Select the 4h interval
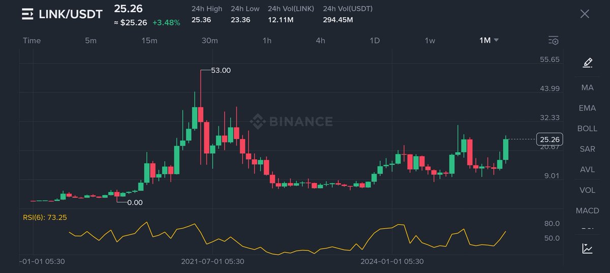Screen dimensions: 610x273 320,41
